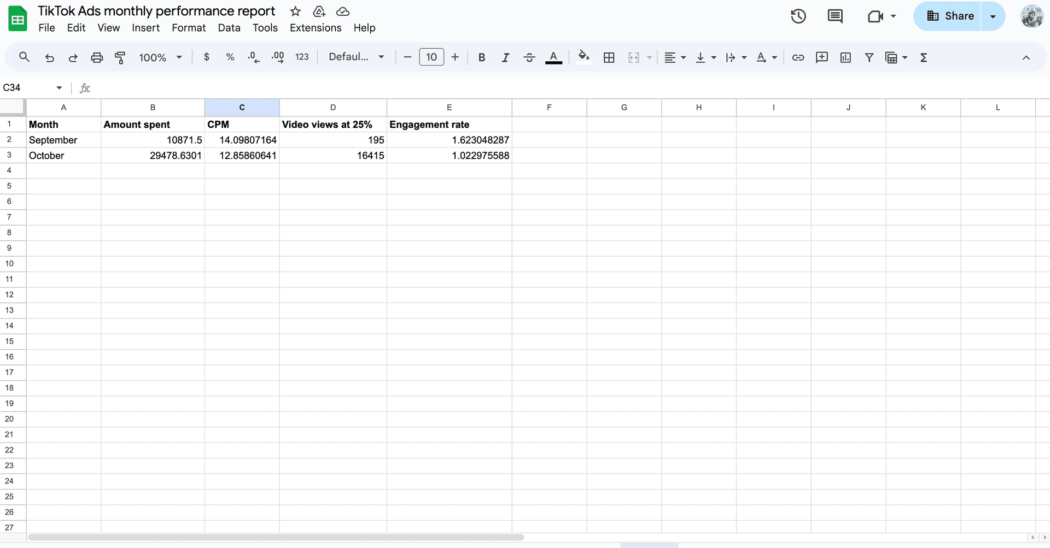Expand the merge cells options
The height and width of the screenshot is (548, 1050).
coord(649,57)
